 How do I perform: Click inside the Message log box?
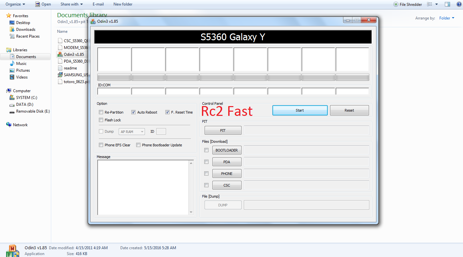click(143, 188)
